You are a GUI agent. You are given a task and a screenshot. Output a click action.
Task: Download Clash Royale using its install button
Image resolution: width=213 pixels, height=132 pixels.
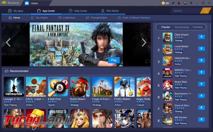click(x=202, y=37)
